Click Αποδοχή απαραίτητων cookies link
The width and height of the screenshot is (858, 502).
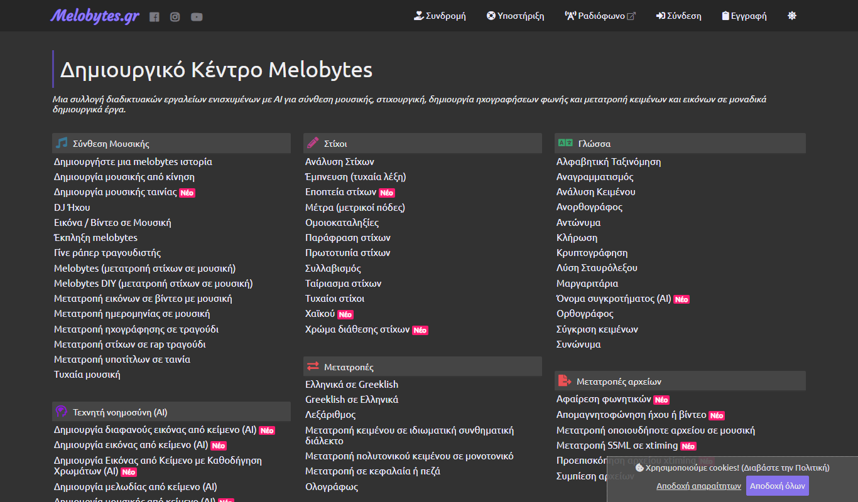(x=698, y=486)
